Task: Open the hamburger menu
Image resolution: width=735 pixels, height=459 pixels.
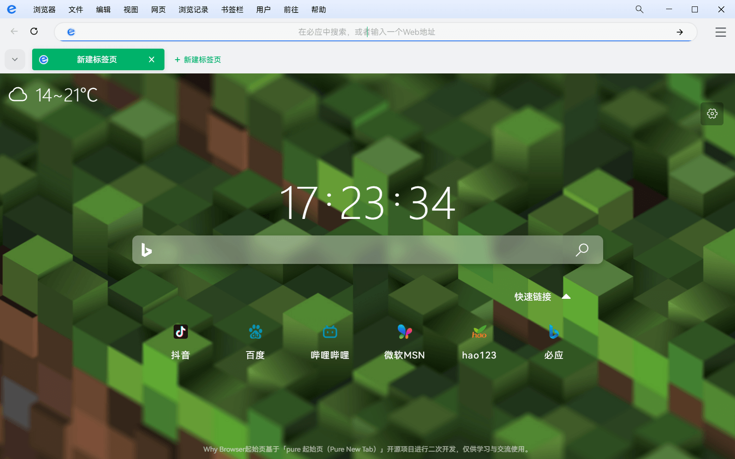Action: pyautogui.click(x=720, y=32)
